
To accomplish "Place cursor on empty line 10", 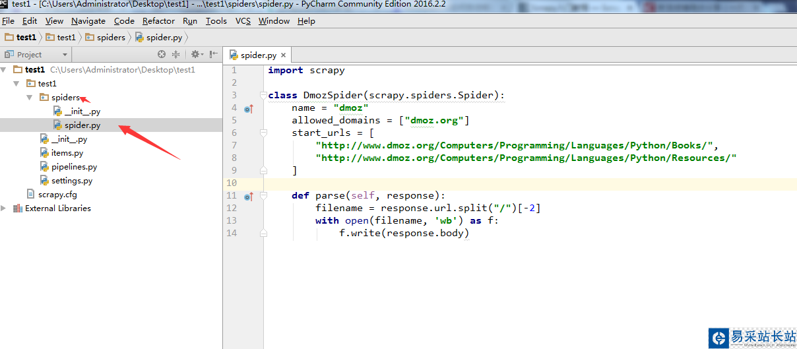I will click(x=530, y=183).
